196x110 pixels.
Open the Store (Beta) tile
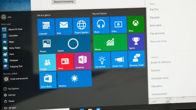pos(48,80)
